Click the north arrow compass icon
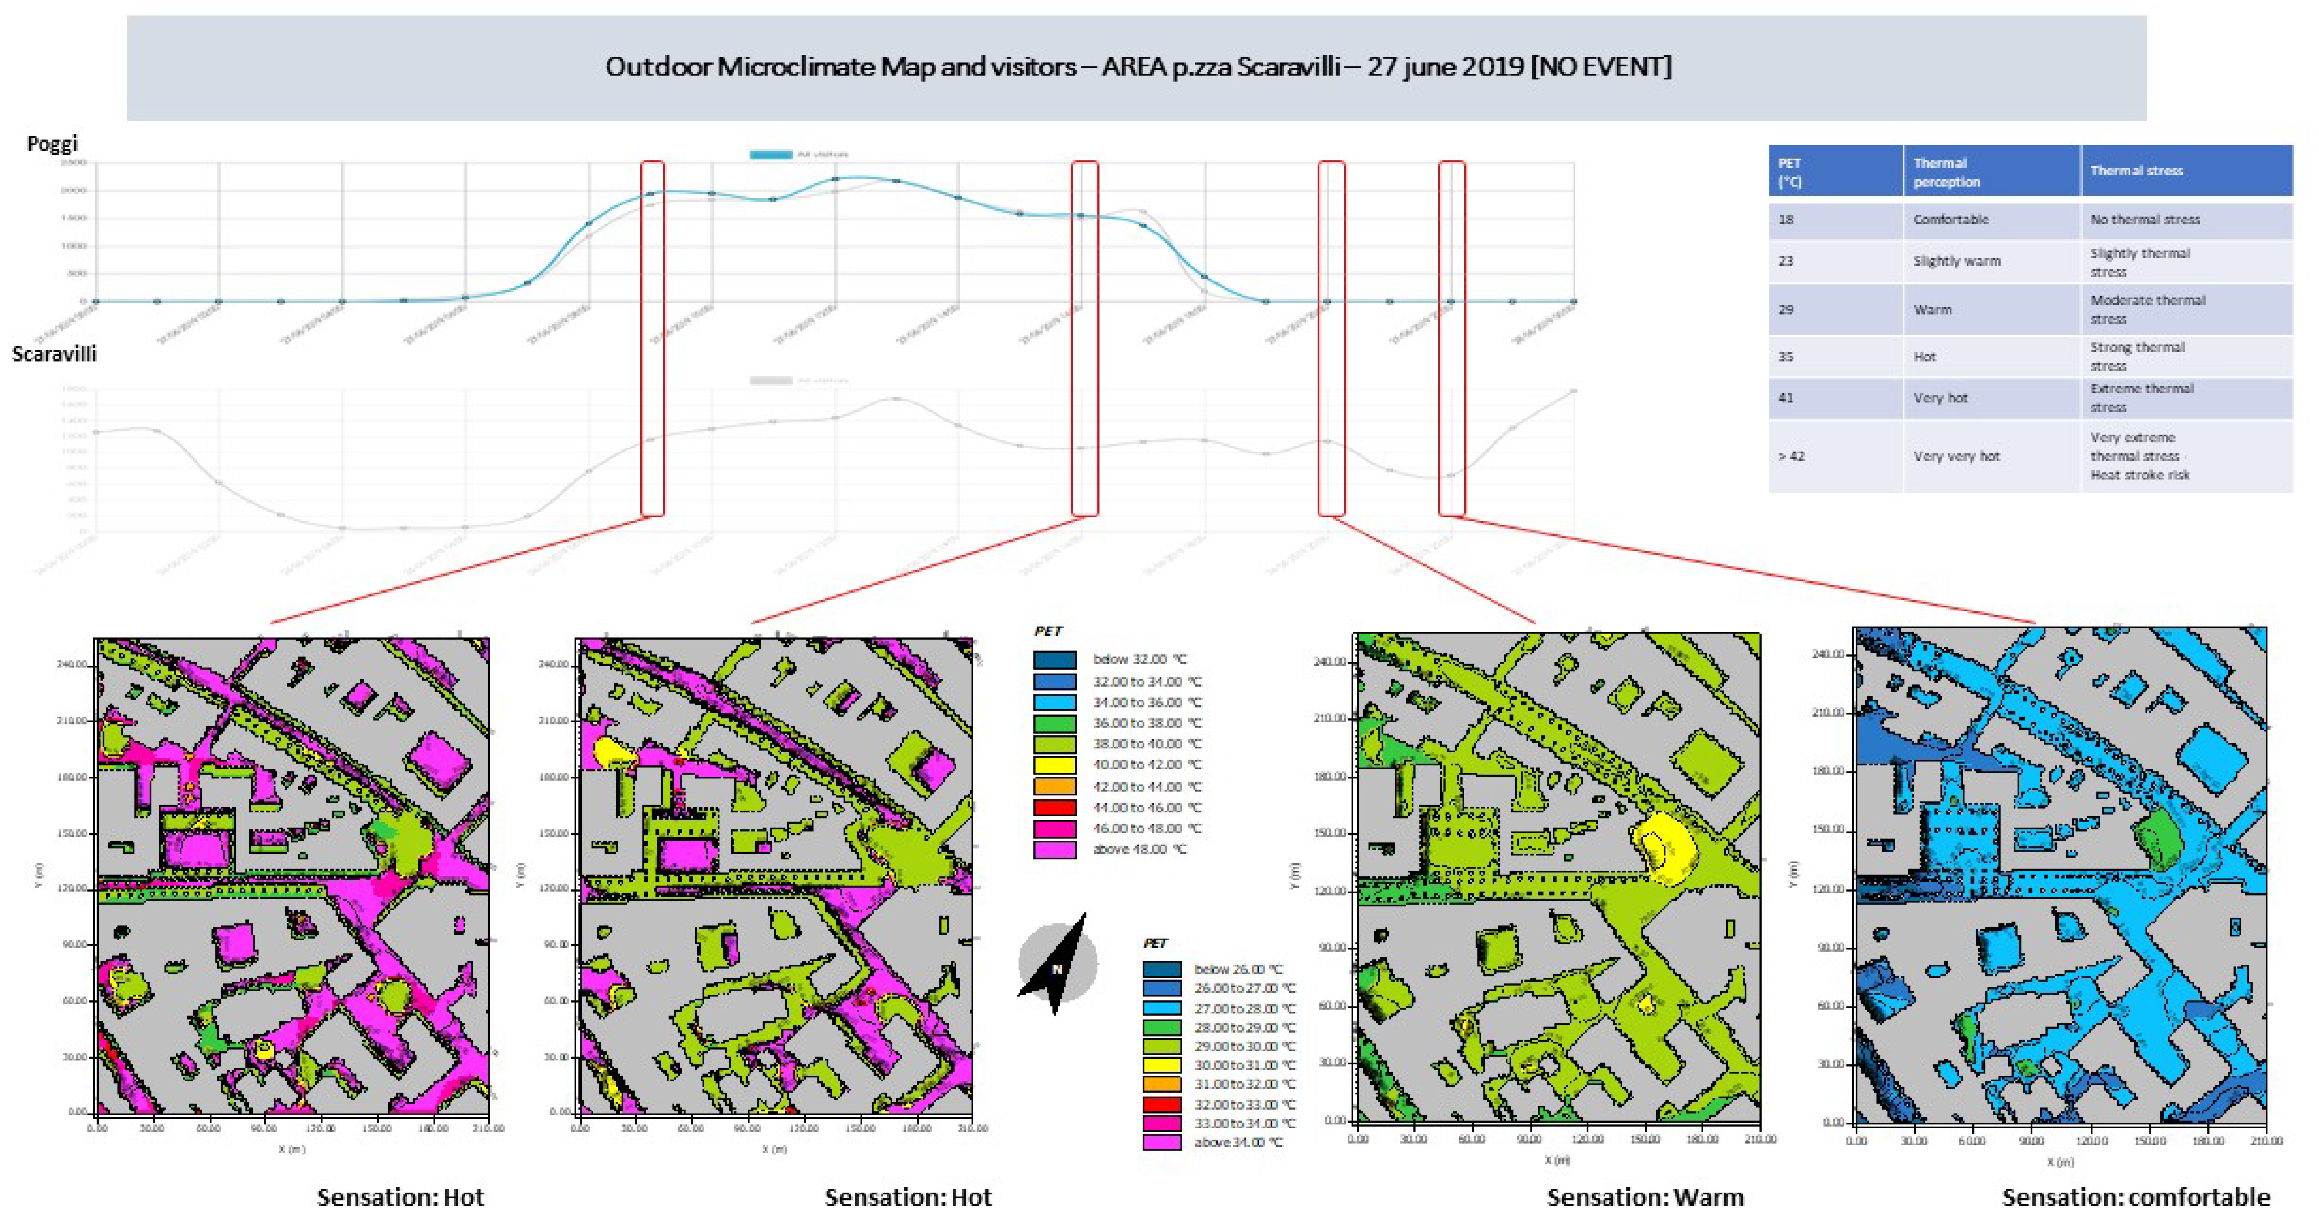This screenshot has width=2319, height=1229. pos(1058,965)
